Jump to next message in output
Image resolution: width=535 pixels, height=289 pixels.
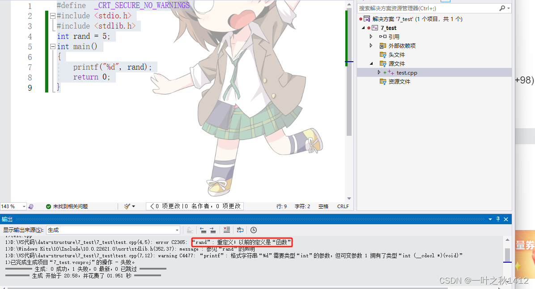[213, 230]
